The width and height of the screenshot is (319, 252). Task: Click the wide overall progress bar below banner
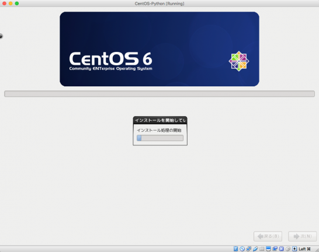[x=159, y=93]
